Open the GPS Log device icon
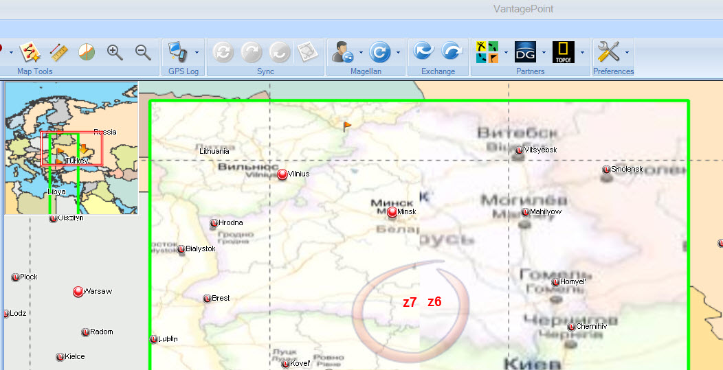 (178, 52)
